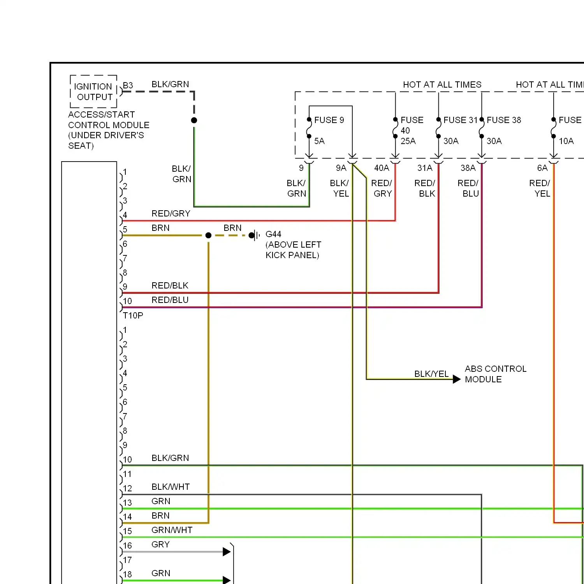Click the splice dot on the BLK/GRN dashed wire
584x584 pixels.
click(x=194, y=120)
